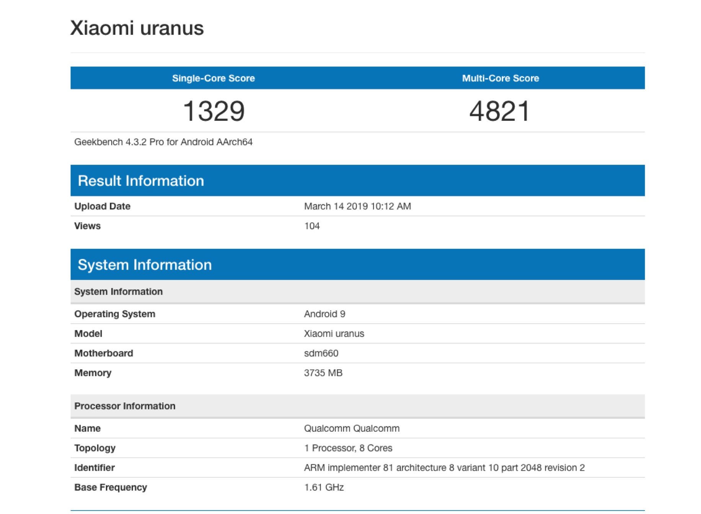This screenshot has height=514, width=701.
Task: Select the Multi-Core Score column header
Action: point(500,78)
